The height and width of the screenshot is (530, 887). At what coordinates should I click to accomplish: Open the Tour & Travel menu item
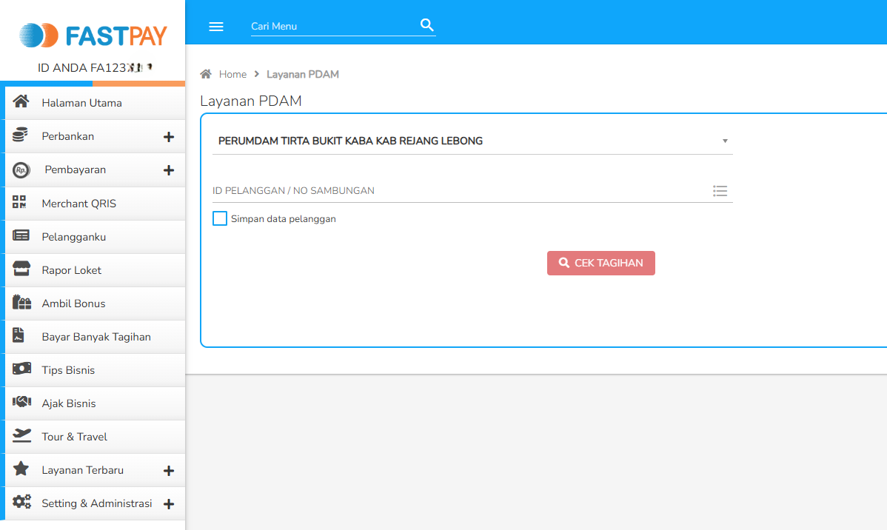coord(74,436)
